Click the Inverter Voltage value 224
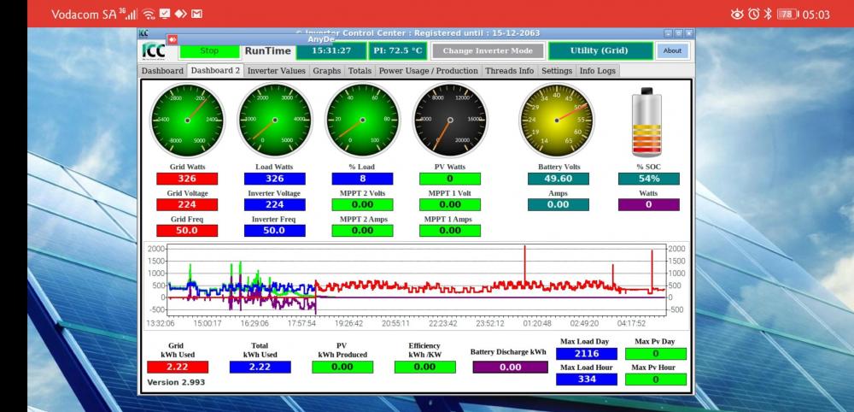This screenshot has height=412, width=854. pyautogui.click(x=274, y=205)
